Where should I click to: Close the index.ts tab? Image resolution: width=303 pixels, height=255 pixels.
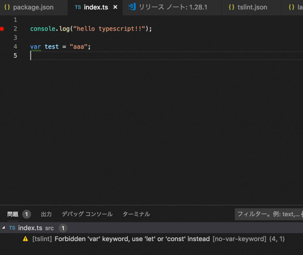pyautogui.click(x=115, y=7)
